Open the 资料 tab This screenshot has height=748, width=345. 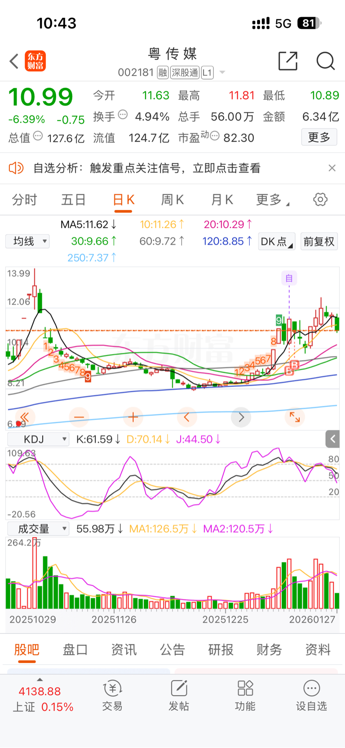318,650
